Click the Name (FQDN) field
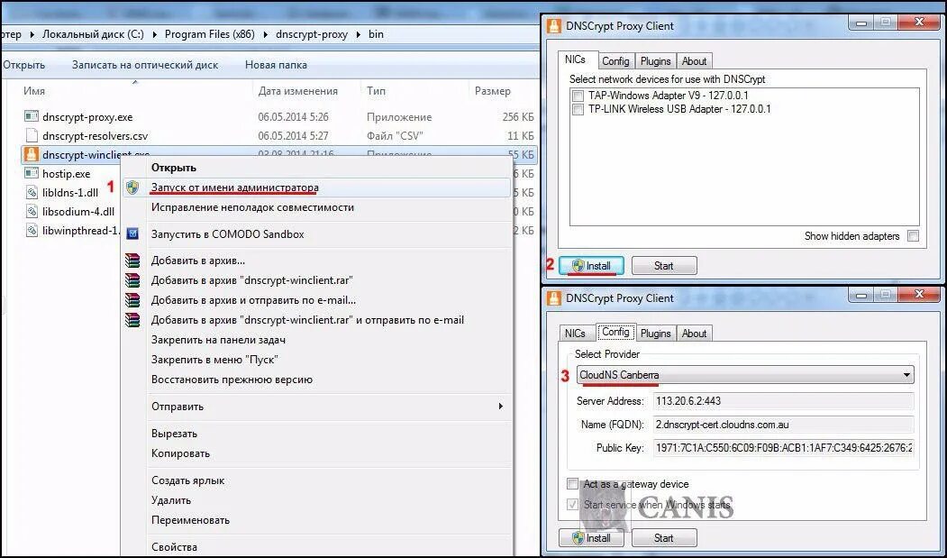This screenshot has height=558, width=947. point(783,425)
